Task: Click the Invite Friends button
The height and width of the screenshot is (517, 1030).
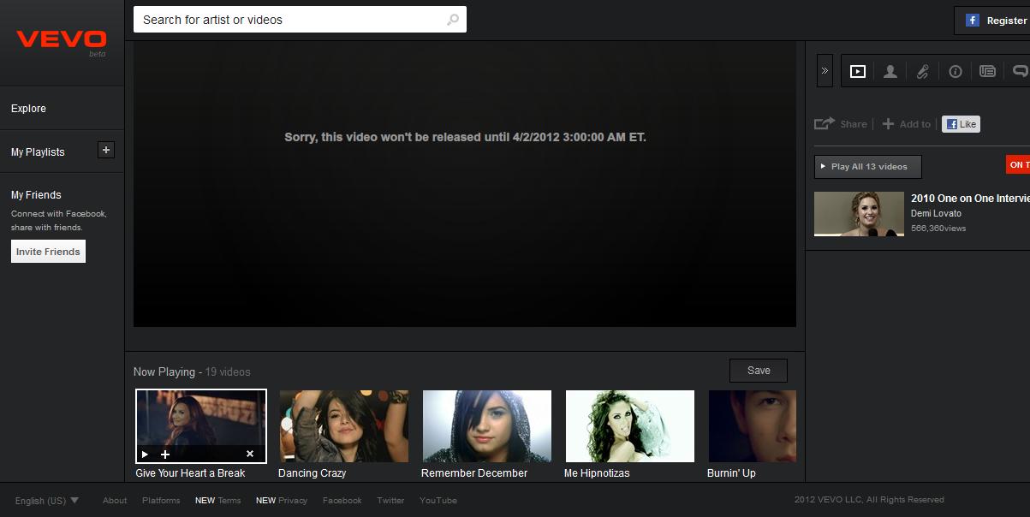Action: (x=48, y=252)
